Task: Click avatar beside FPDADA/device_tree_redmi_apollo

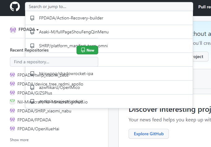Action: coord(12,84)
